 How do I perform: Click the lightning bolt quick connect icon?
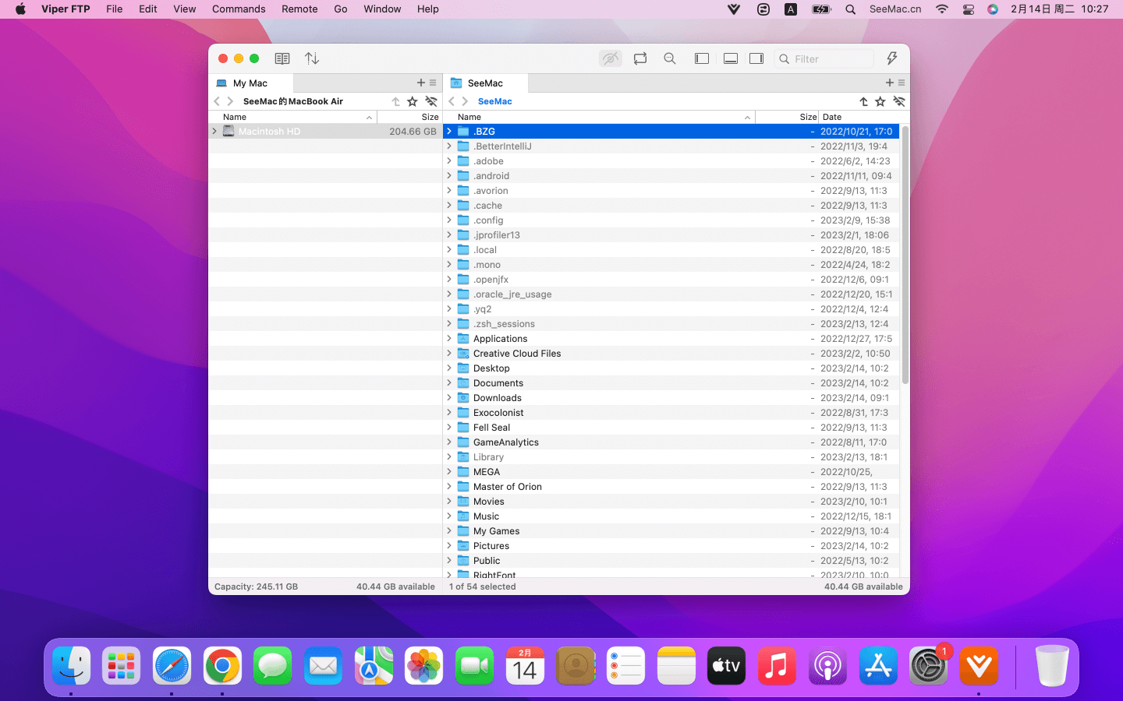point(892,58)
